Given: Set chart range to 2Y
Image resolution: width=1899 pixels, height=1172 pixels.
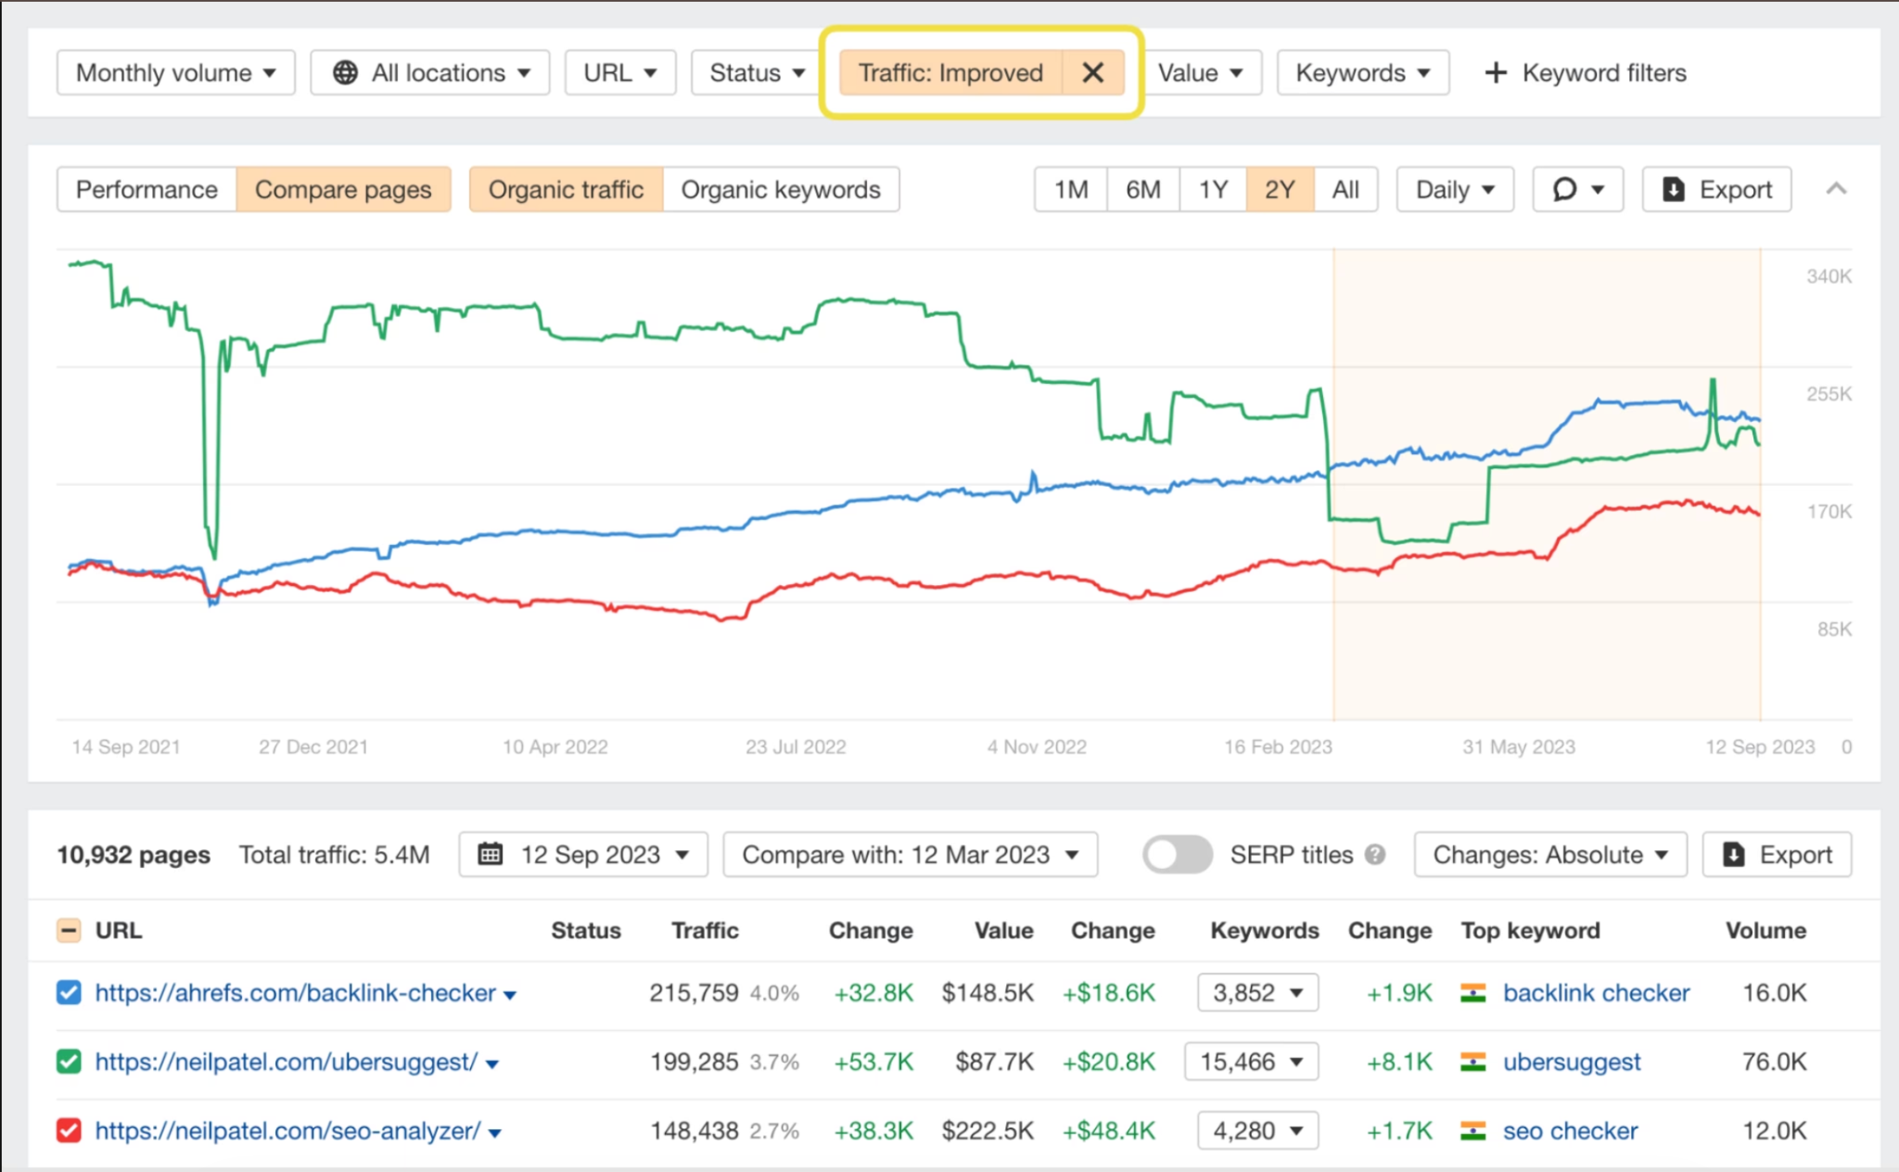Looking at the screenshot, I should pos(1280,189).
